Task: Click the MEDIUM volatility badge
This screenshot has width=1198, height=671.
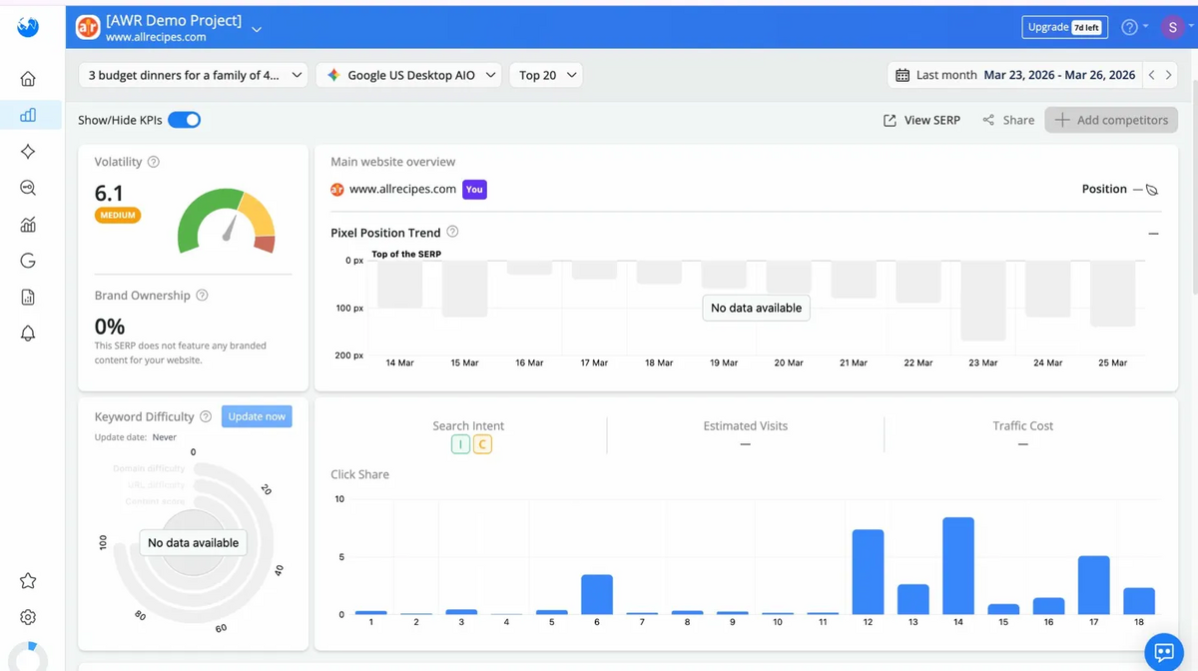Action: coord(118,215)
